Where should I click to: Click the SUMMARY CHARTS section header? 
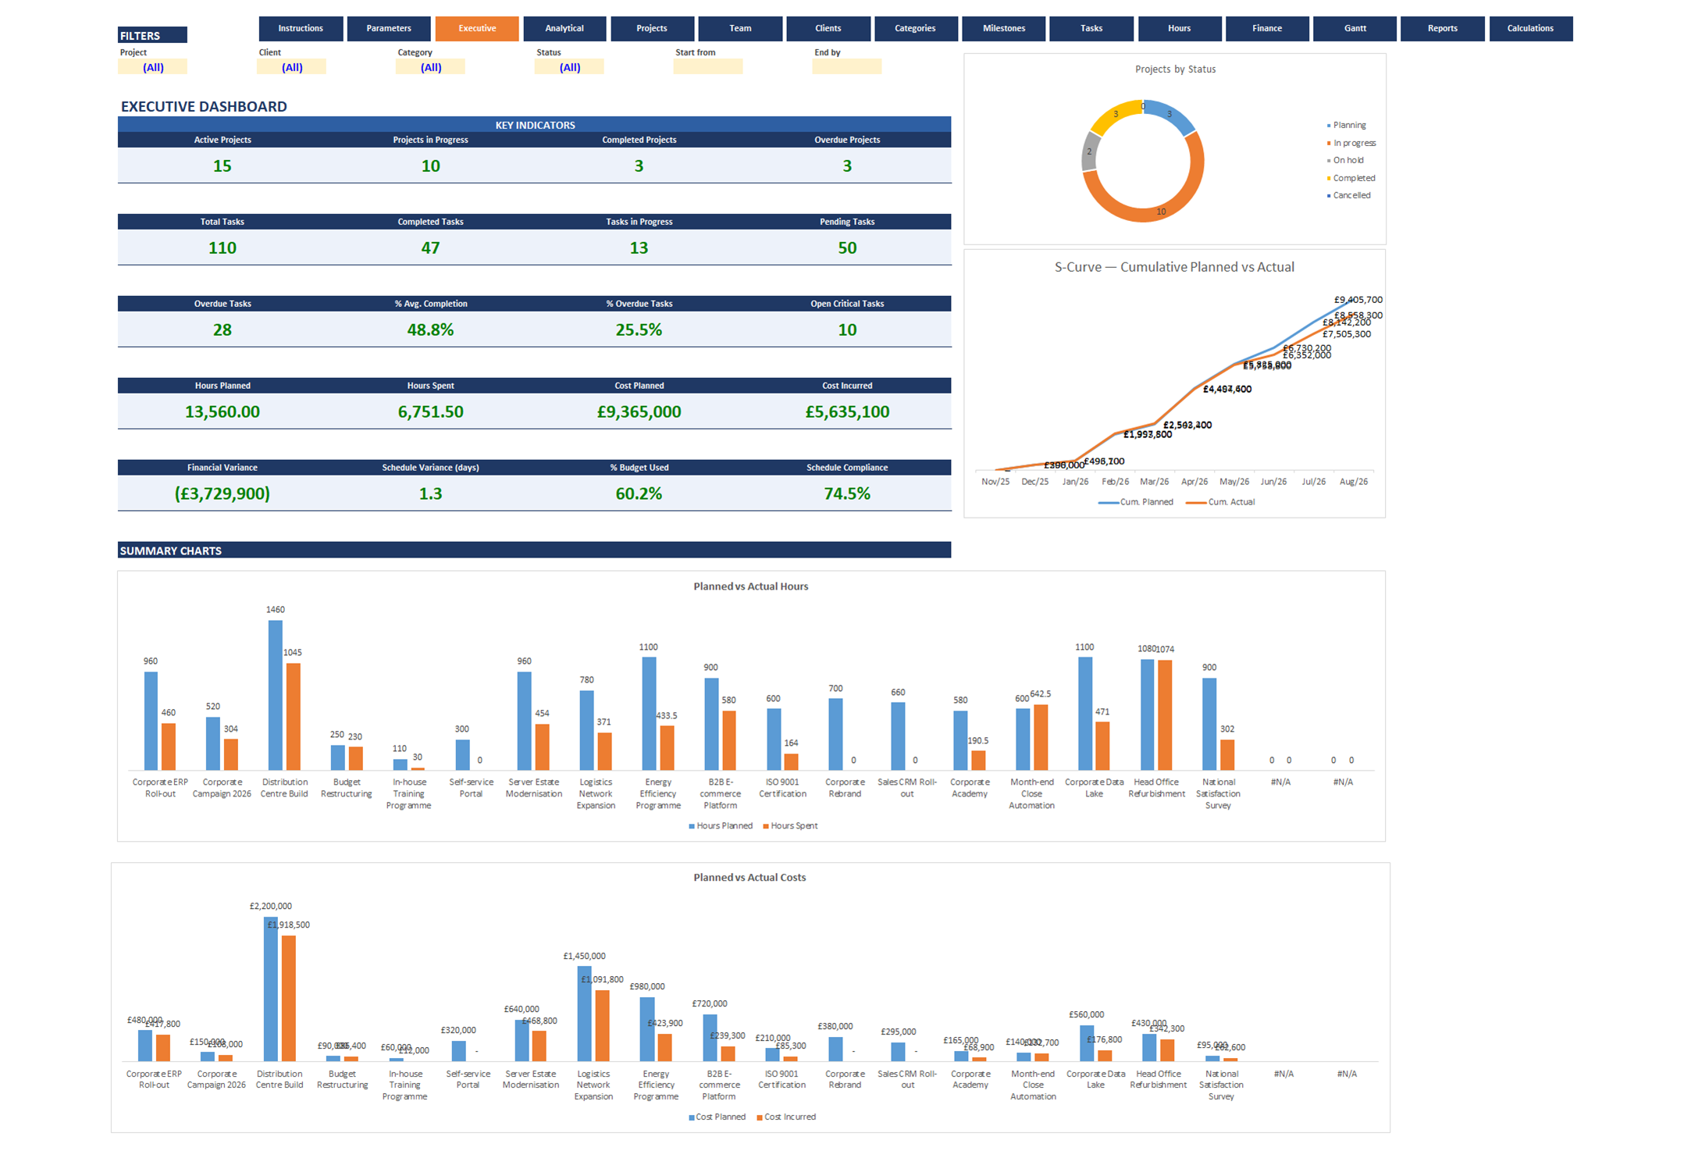tap(534, 550)
